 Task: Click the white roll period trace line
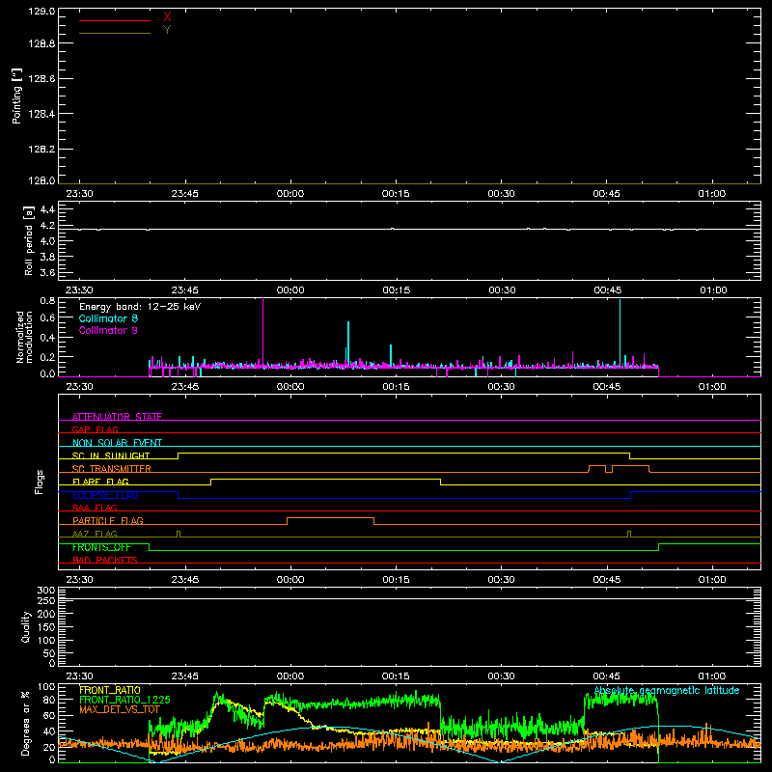409,229
